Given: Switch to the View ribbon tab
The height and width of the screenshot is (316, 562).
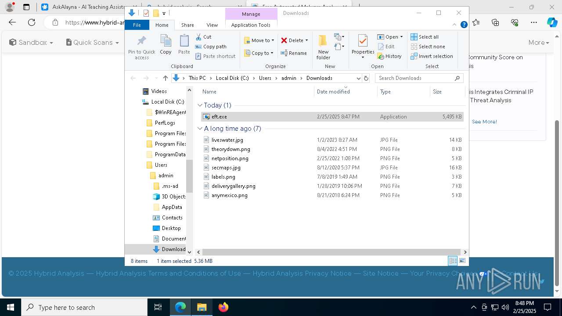Looking at the screenshot, I should pos(212,25).
